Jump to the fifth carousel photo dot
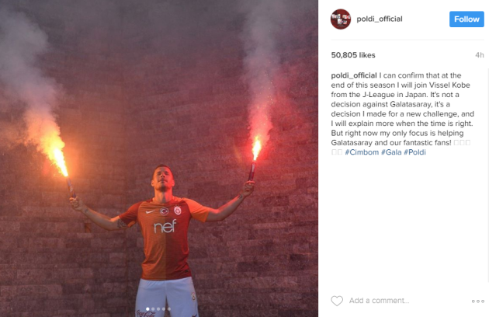Viewport: 489px width, 317px height. click(x=169, y=309)
